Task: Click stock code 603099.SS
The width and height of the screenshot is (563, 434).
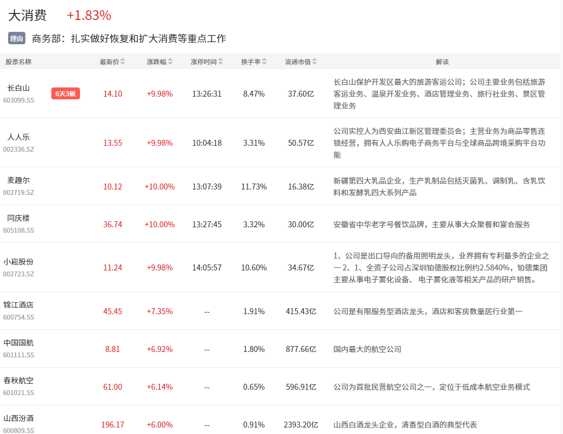Action: point(19,100)
